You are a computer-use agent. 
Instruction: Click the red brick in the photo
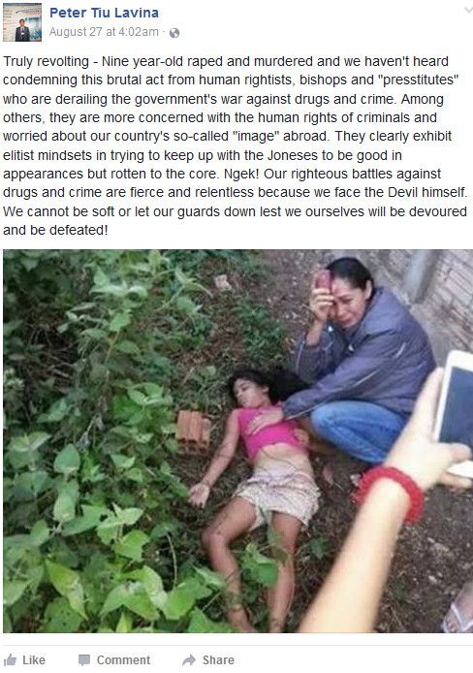(x=193, y=431)
